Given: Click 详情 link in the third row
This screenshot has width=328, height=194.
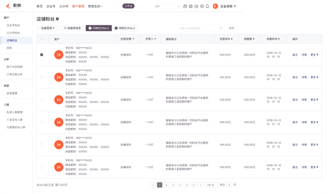Looking at the screenshot, I should tap(304, 99).
